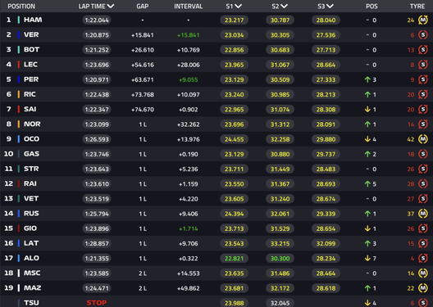This screenshot has width=433, height=307.
Task: Click Tsunoda's soft tyre icon
Action: (x=423, y=302)
